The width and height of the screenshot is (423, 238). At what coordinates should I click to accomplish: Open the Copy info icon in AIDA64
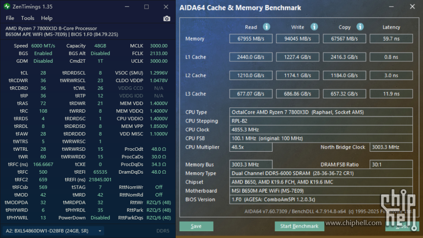click(x=360, y=27)
